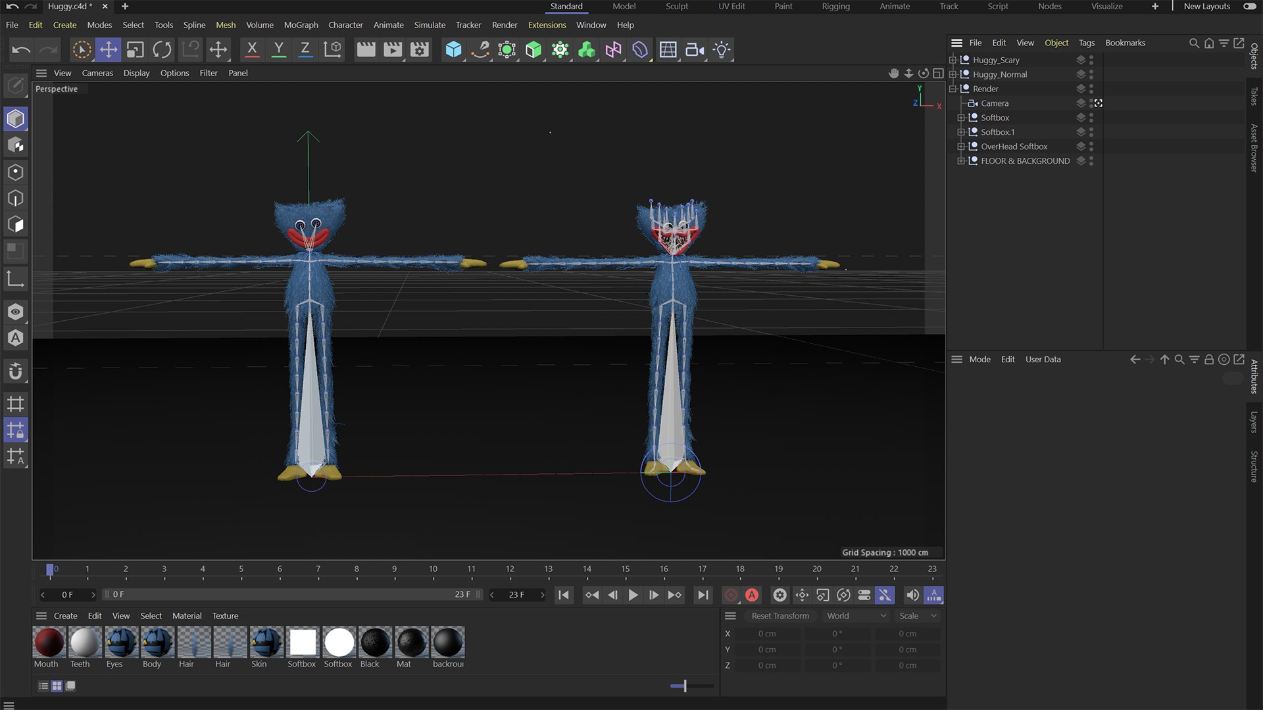
Task: Switch to the Sculpt layout tab
Action: pos(676,7)
